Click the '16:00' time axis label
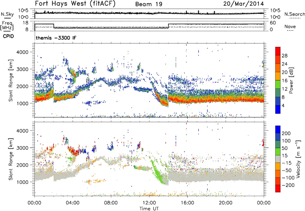The height and width of the screenshot is (211, 305). (187, 203)
